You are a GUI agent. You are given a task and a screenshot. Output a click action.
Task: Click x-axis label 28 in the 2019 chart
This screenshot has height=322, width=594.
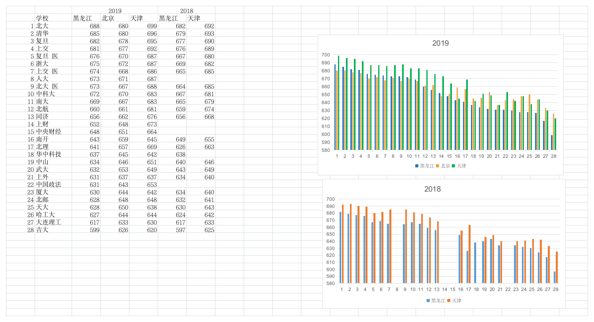click(x=553, y=156)
